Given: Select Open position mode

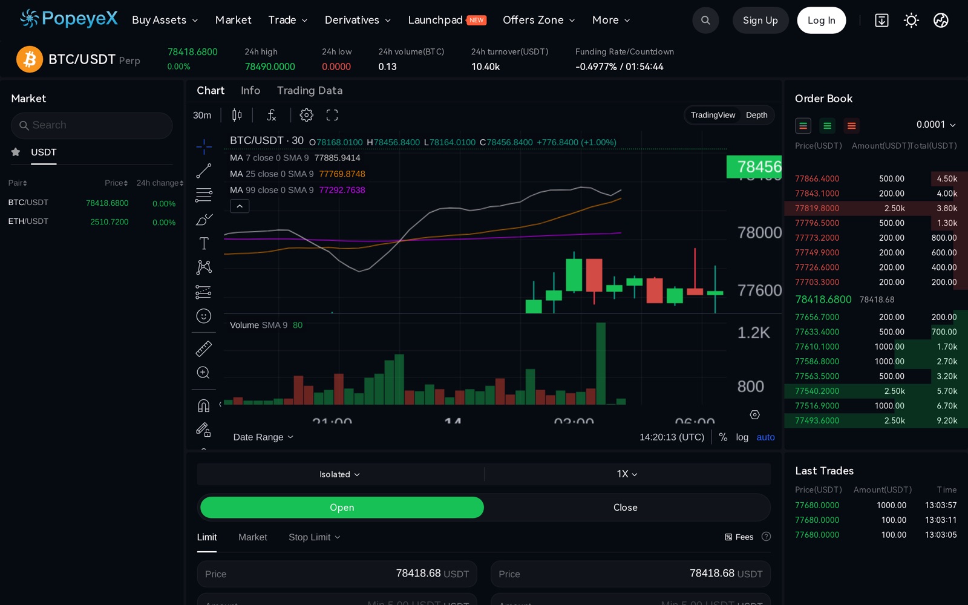Looking at the screenshot, I should (342, 508).
